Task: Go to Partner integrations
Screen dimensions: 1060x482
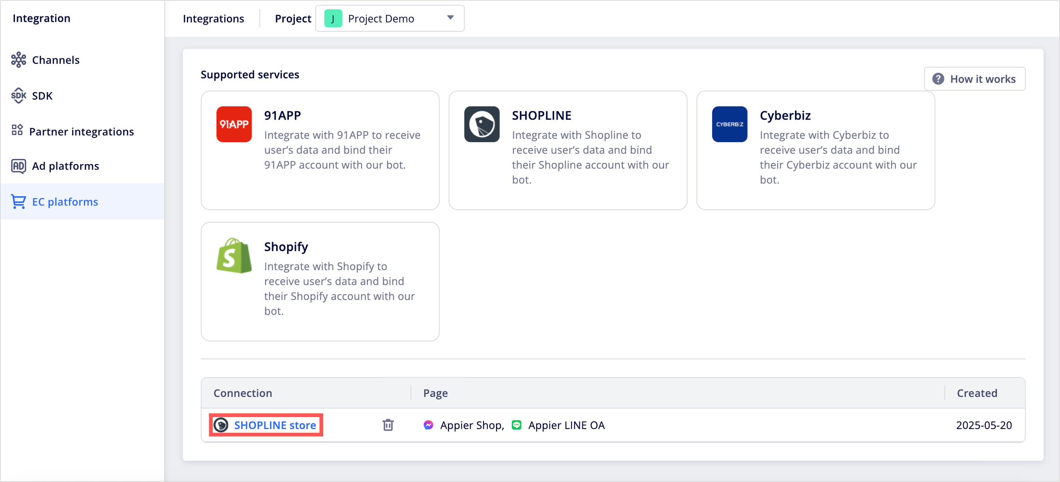Action: (x=82, y=131)
